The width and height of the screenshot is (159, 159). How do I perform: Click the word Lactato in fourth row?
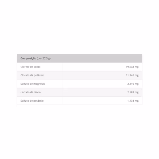coord(25,92)
